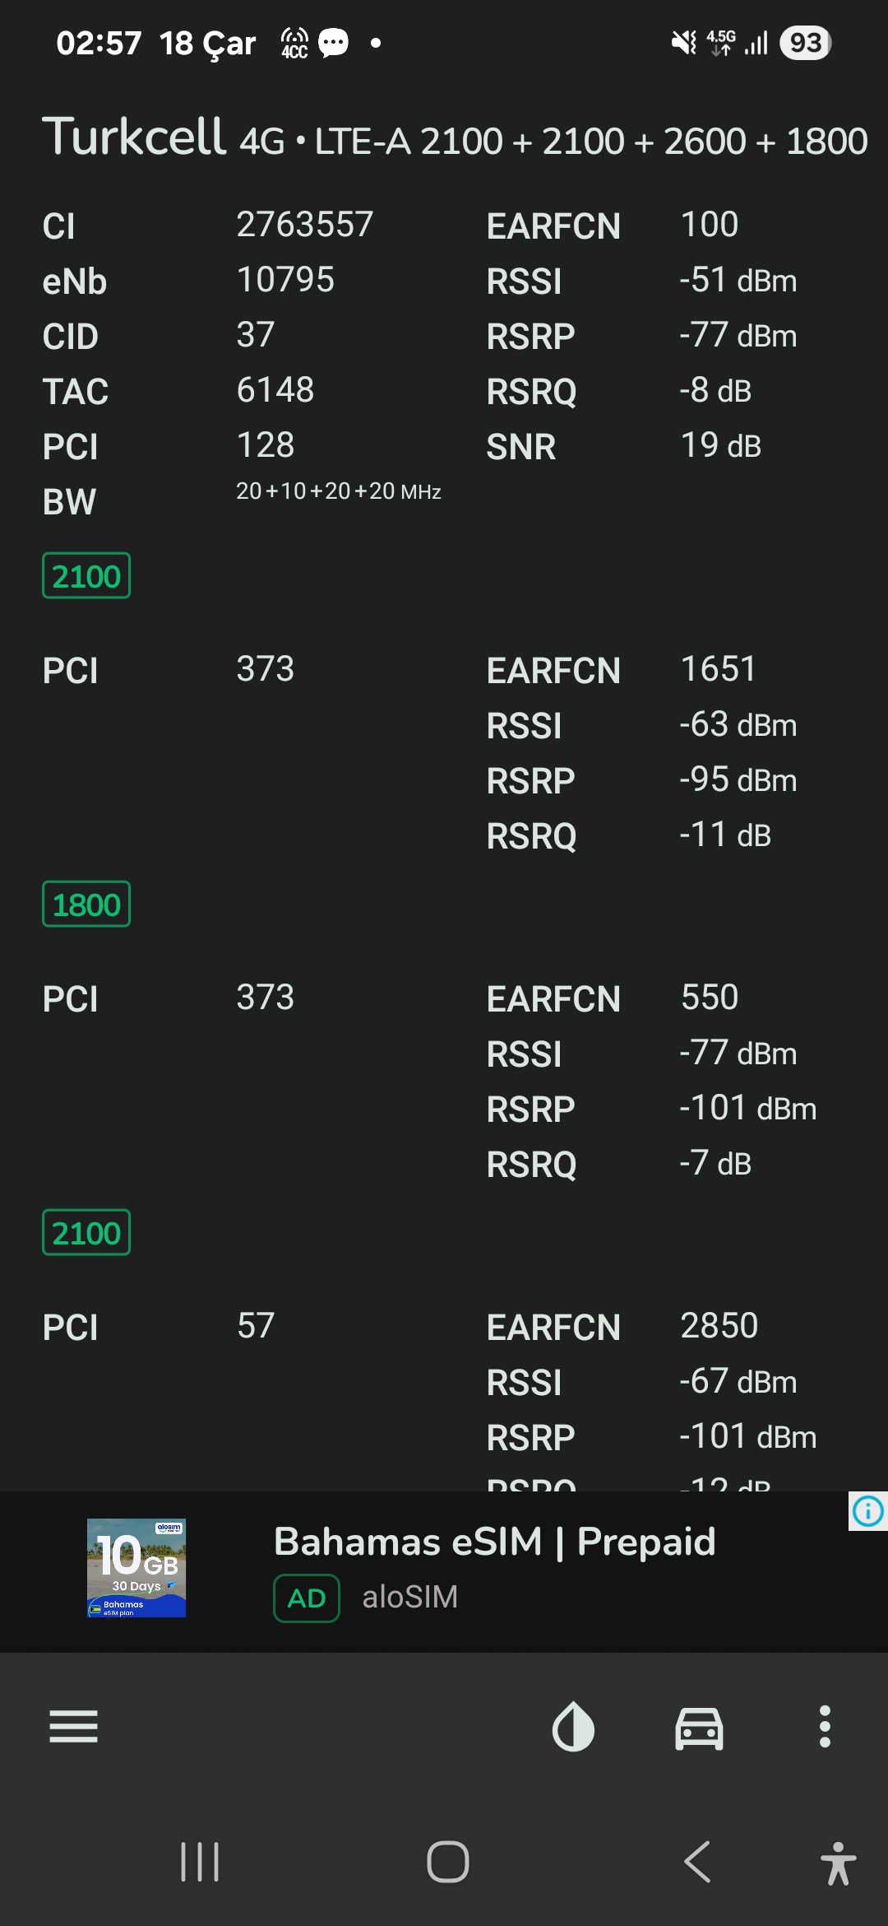The height and width of the screenshot is (1926, 888).
Task: Select the first 2100 band badge
Action: tap(86, 575)
